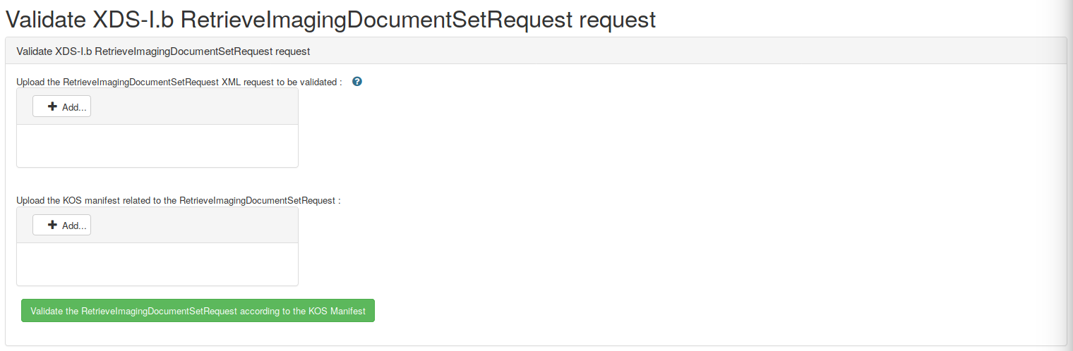Click plus icon in KOS manifest uploader
Screen dimensions: 1073x351
point(52,225)
